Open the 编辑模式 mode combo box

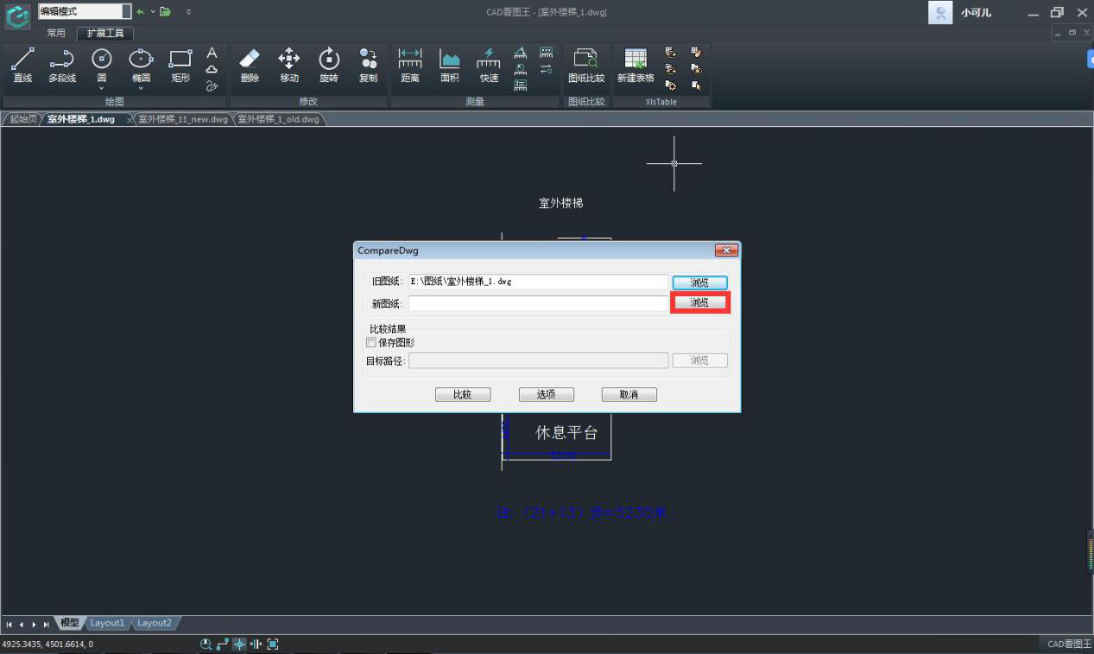tap(85, 12)
